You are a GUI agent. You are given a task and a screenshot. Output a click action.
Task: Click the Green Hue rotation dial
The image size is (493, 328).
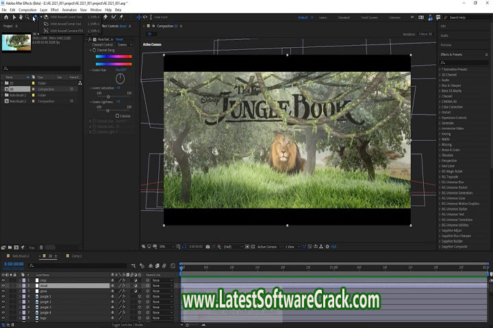tap(120, 79)
